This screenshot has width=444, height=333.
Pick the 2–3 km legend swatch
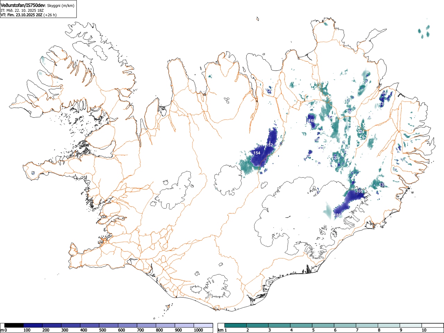coord(258,325)
